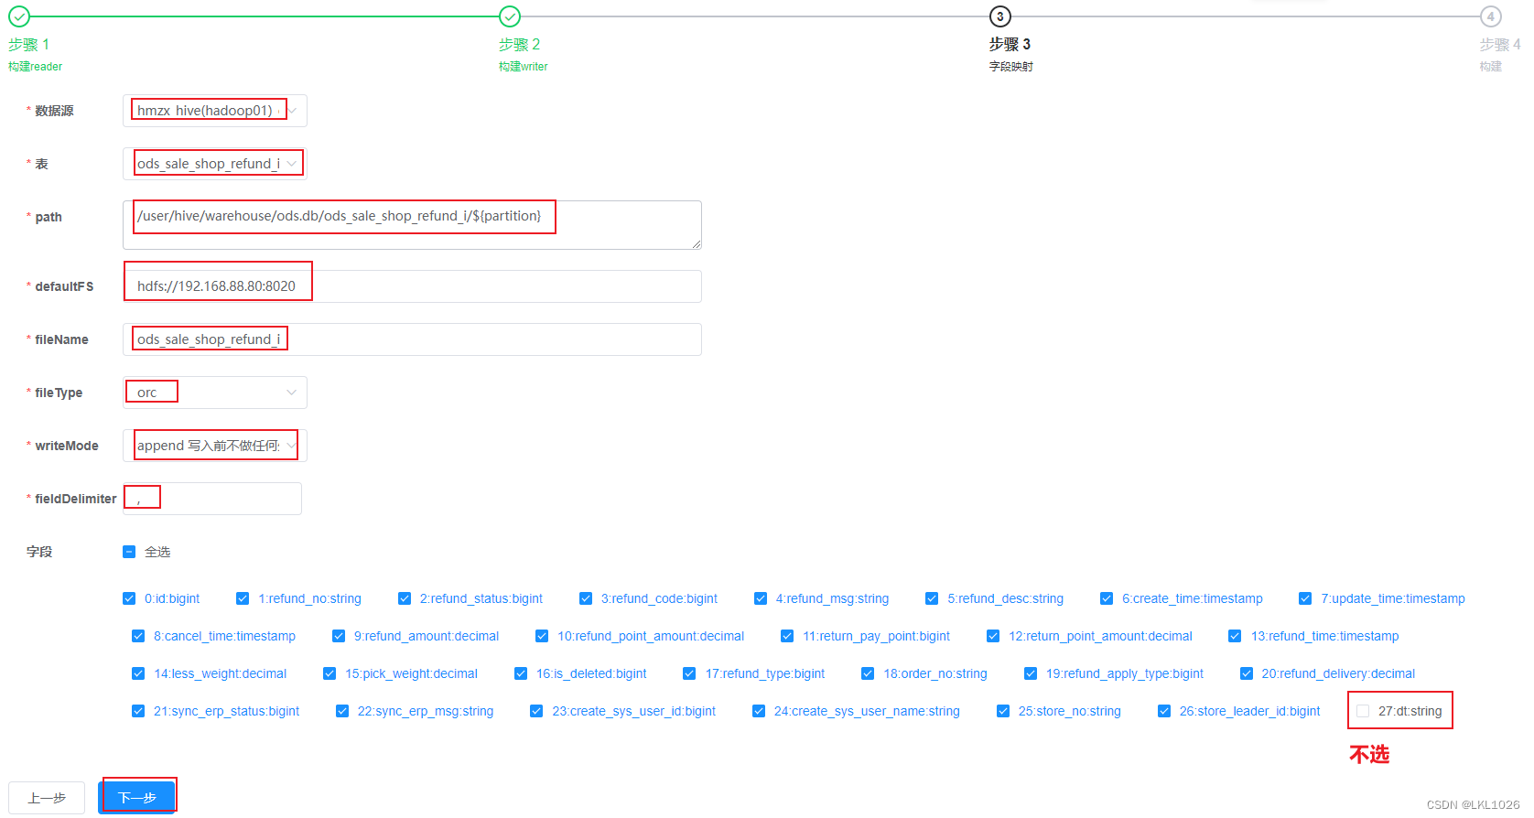Click step 4 number circle icon

pyautogui.click(x=1491, y=16)
